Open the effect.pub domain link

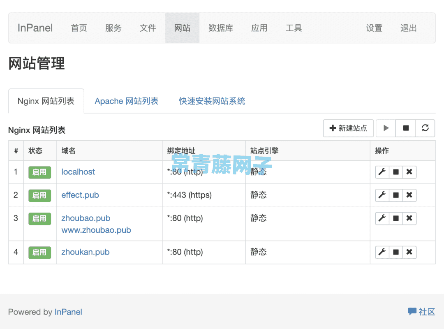click(x=80, y=195)
